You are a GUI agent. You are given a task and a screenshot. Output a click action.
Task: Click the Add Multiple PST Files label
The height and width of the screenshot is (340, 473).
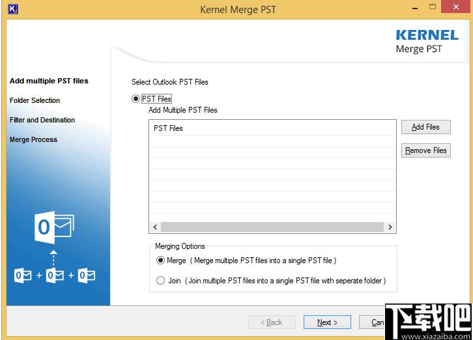[x=183, y=110]
